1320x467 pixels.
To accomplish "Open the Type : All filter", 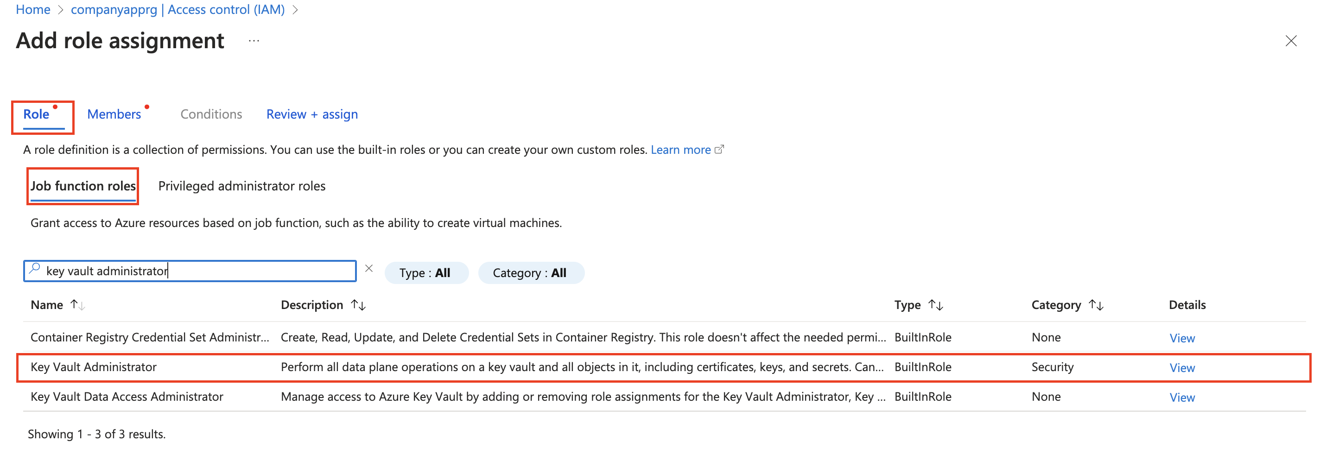I will coord(426,273).
